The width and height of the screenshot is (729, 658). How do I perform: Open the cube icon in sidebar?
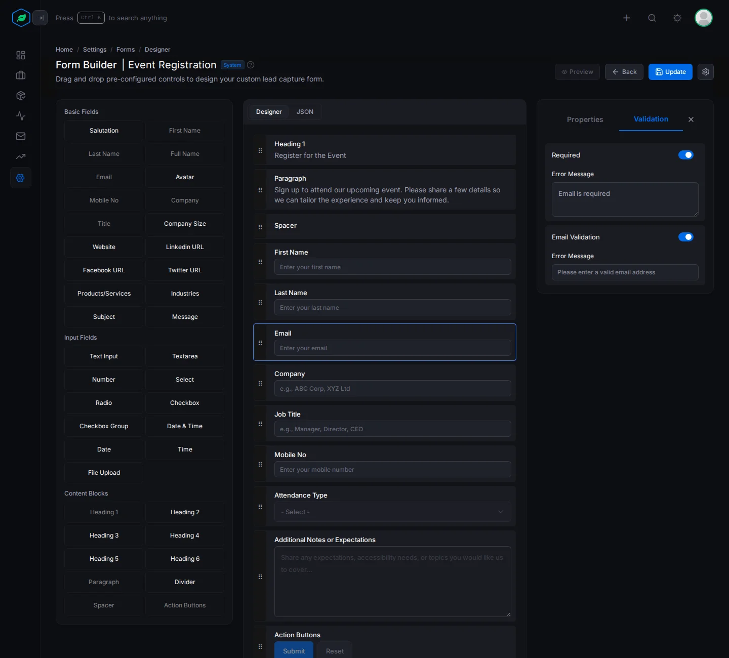click(x=21, y=96)
